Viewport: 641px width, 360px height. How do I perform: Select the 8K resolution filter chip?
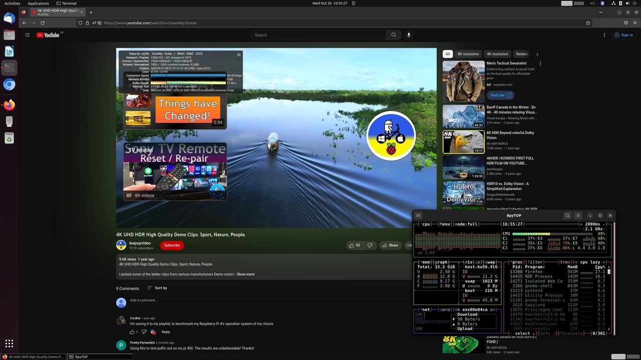[x=468, y=54]
